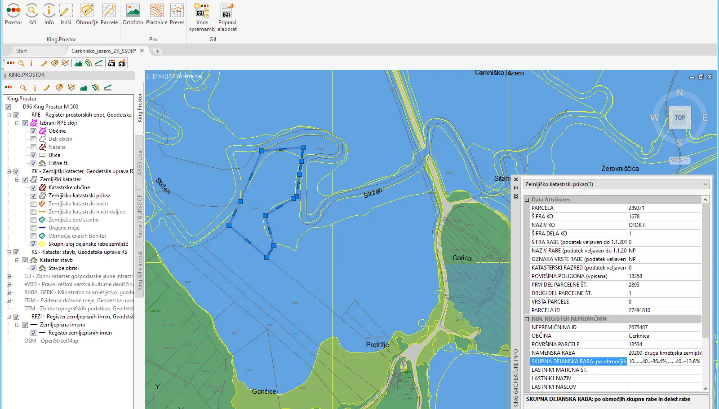Image resolution: width=719 pixels, height=409 pixels.
Task: Click the new tab plus button
Action: (x=158, y=51)
